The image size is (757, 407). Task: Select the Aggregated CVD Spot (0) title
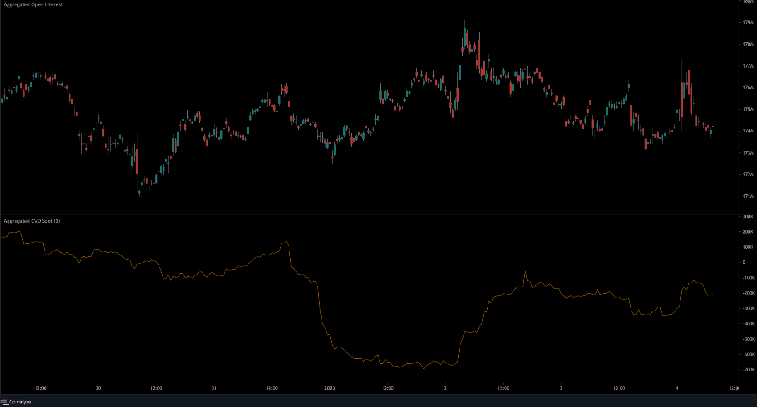[x=32, y=221]
